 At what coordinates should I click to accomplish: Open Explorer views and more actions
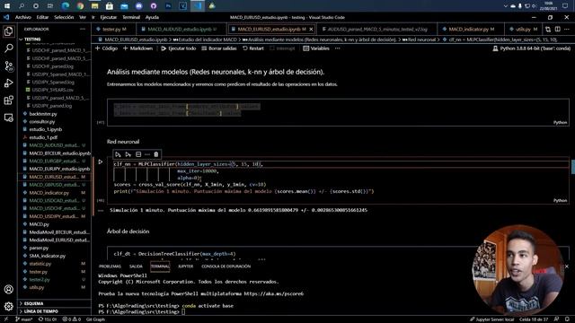83,29
